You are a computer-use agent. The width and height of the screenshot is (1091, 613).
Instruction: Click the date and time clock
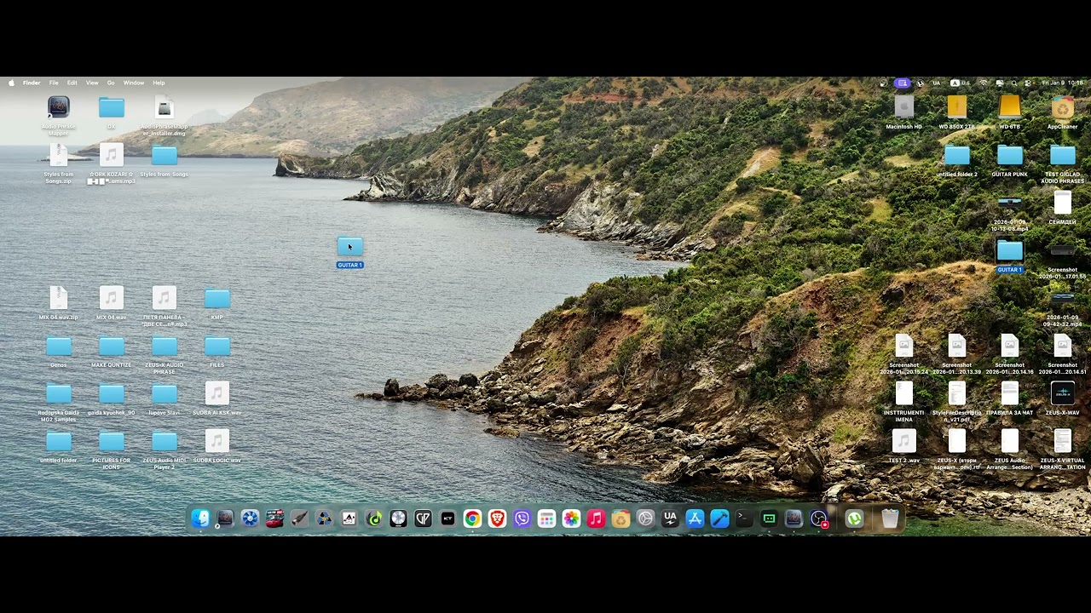(1063, 83)
